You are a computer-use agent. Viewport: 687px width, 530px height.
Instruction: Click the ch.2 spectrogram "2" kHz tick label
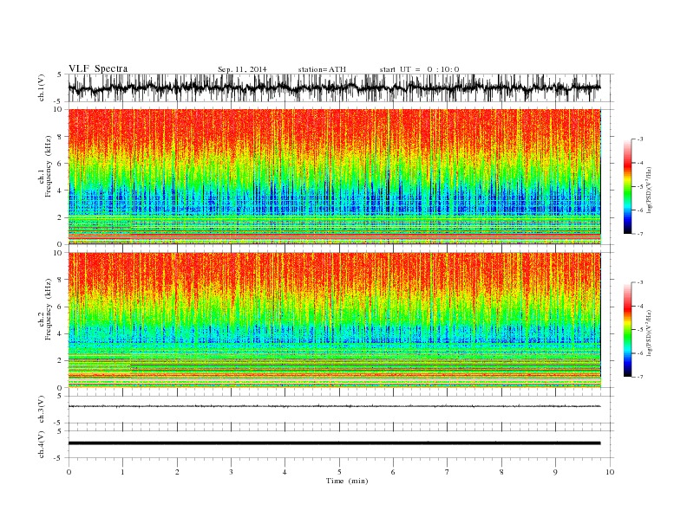[61, 361]
